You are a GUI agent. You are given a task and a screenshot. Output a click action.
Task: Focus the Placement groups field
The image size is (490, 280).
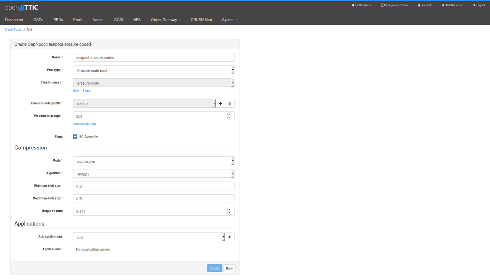pos(154,116)
